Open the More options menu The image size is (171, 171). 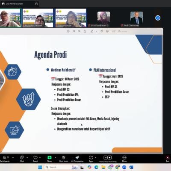[124, 159]
